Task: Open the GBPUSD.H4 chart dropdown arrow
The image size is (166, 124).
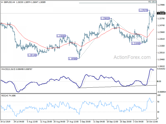Action: tap(2, 2)
